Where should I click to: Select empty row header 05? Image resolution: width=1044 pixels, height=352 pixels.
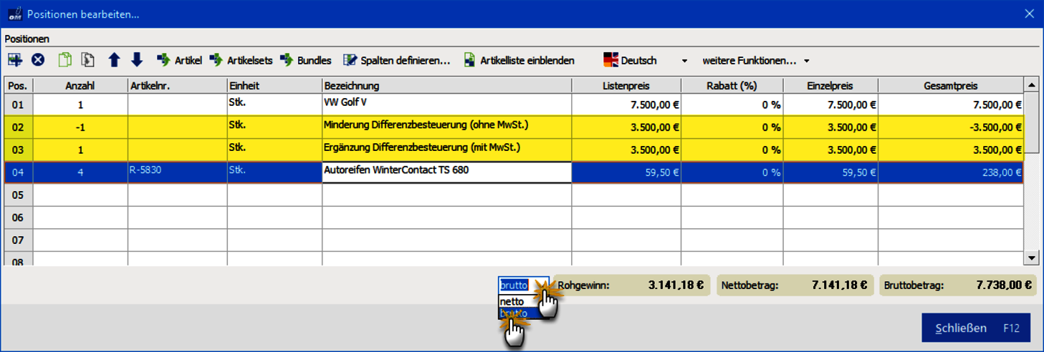18,195
